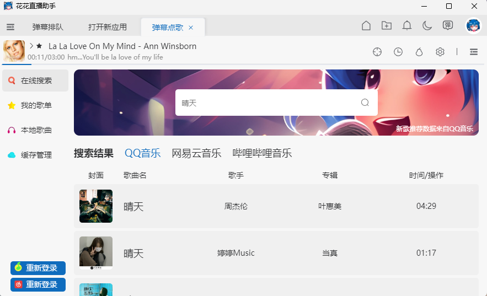Open the playlist queue list icon
487x296 pixels.
474,52
